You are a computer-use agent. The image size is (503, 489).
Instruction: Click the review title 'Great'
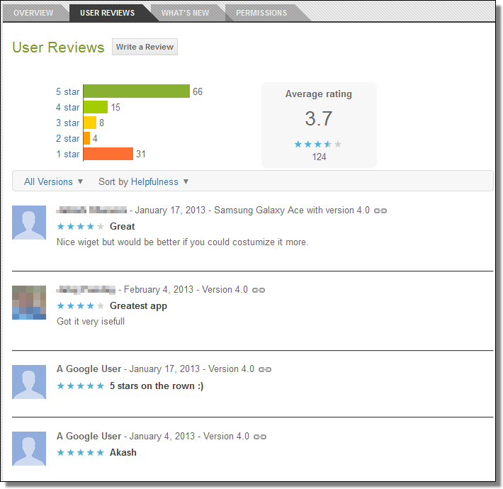(x=123, y=227)
